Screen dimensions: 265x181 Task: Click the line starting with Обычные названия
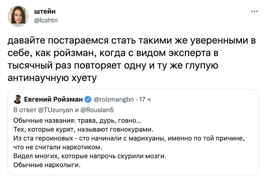78,121
